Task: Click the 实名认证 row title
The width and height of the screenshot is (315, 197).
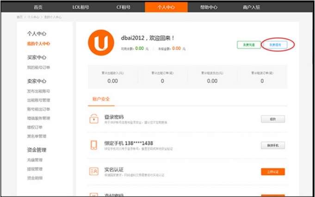Action: click(114, 170)
